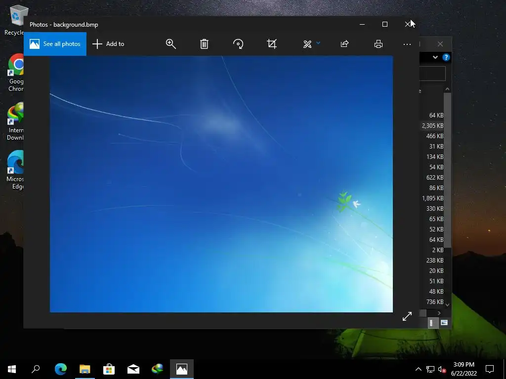Click the scroll down arrow in File Explorer
This screenshot has height=379, width=506.
tap(447, 305)
